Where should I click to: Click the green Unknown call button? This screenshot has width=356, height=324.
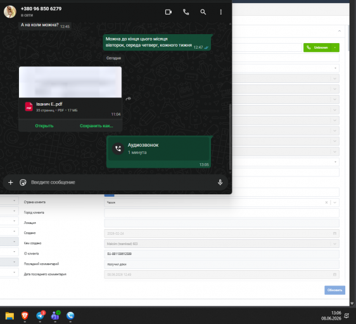[x=317, y=47]
